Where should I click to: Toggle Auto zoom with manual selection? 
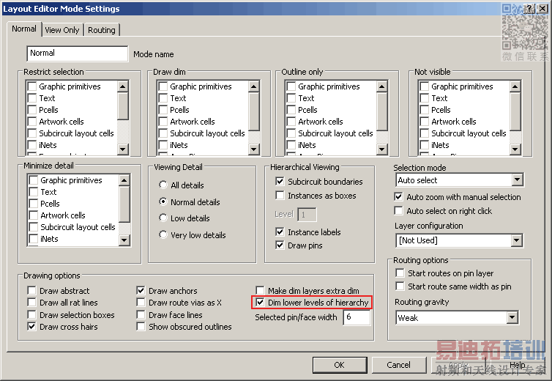click(398, 196)
